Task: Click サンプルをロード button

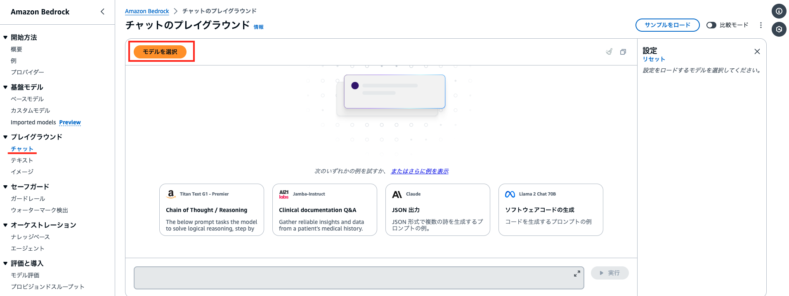Action: click(x=667, y=25)
